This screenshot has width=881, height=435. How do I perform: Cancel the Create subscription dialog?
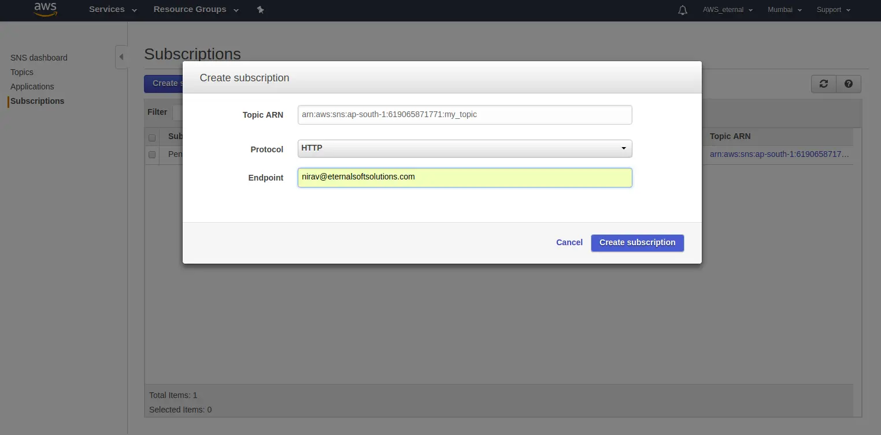[569, 242]
